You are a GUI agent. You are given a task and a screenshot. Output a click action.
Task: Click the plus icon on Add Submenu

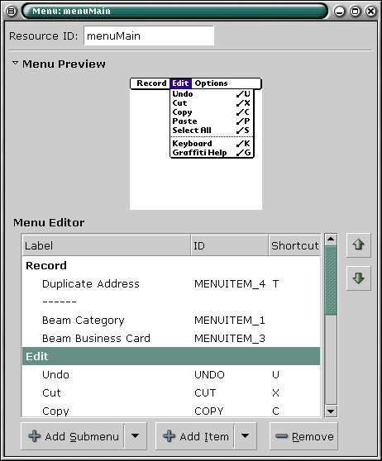[35, 436]
